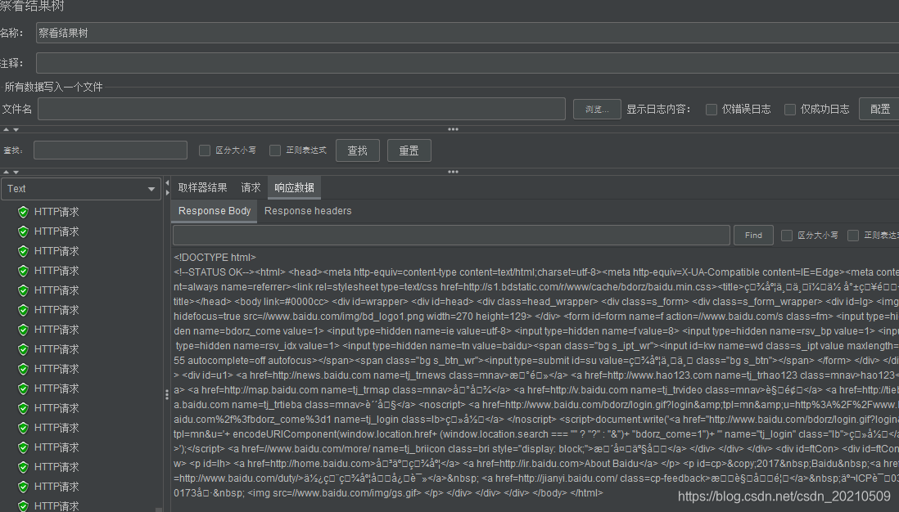This screenshot has height=512, width=899.
Task: Enable the 仅成功日志 checkbox
Action: pos(789,110)
